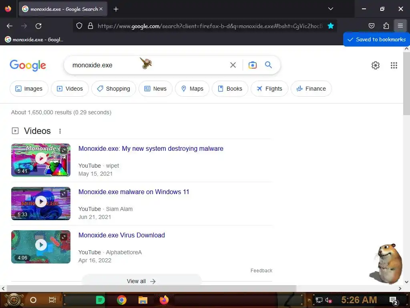Click the 'Saved to bookmarks' notification
Image resolution: width=410 pixels, height=308 pixels.
(x=376, y=39)
